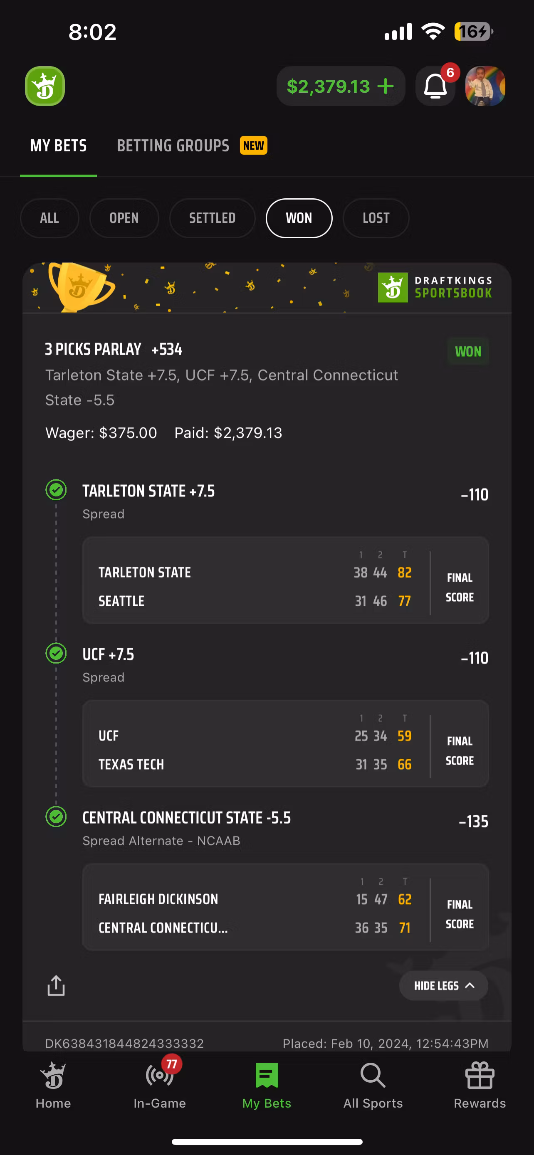Open the user profile avatar
Screen dimensions: 534x1155
coord(485,86)
